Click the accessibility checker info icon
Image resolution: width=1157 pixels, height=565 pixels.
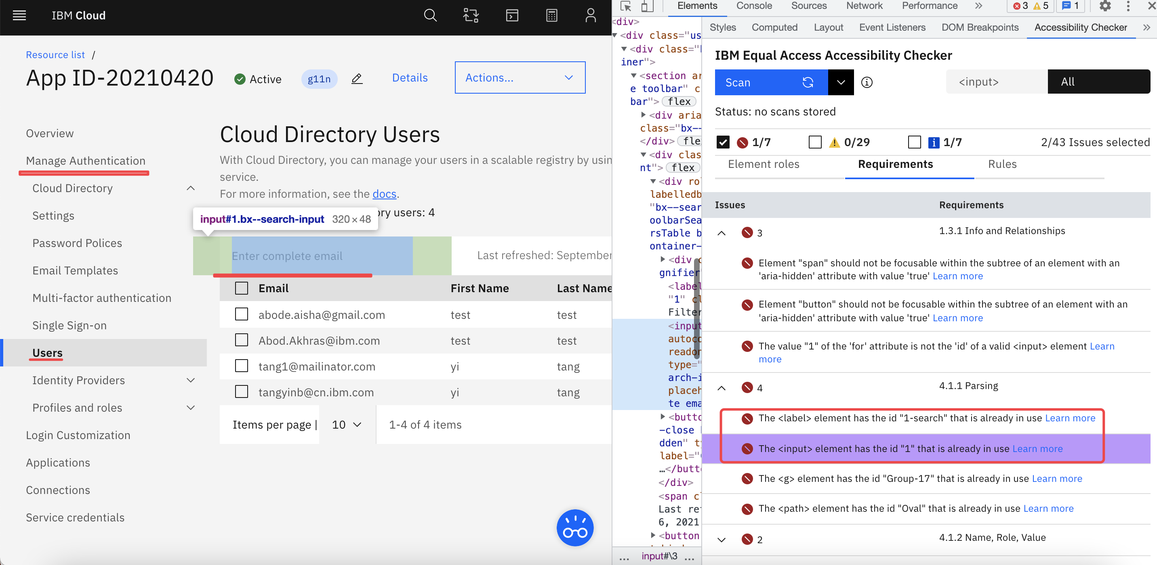(x=867, y=83)
